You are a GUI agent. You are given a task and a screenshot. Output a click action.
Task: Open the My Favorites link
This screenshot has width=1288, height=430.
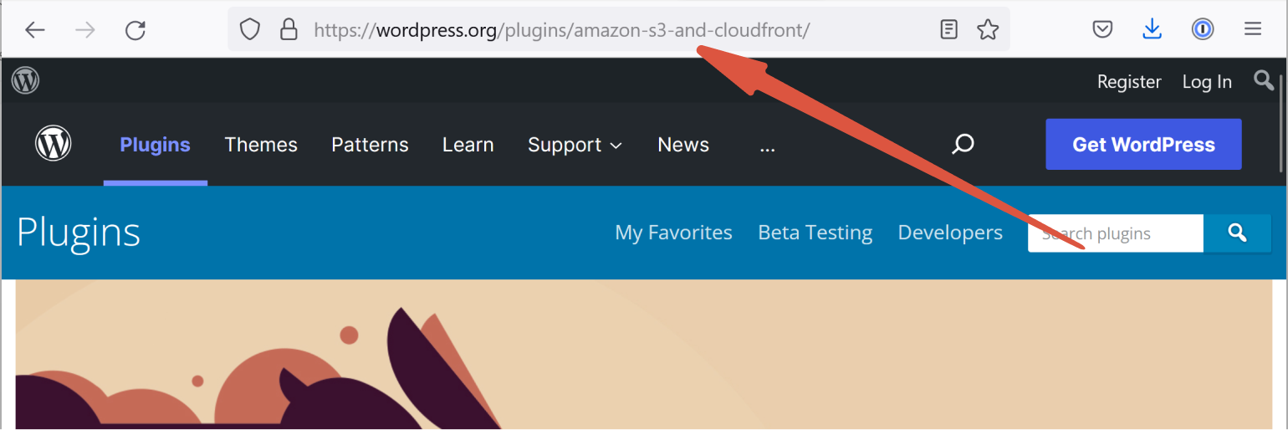click(673, 233)
